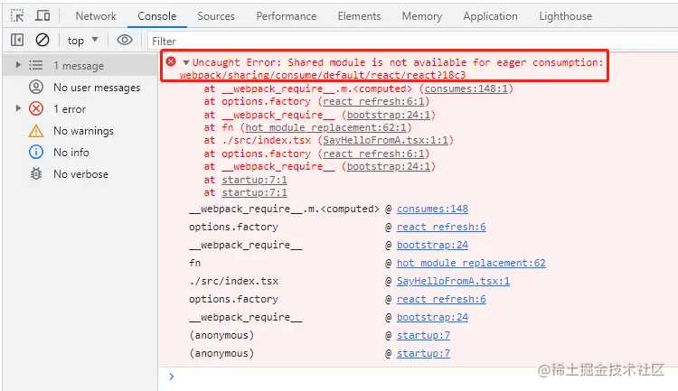The height and width of the screenshot is (391, 678).
Task: Click the fn call frame text
Action: click(194, 263)
